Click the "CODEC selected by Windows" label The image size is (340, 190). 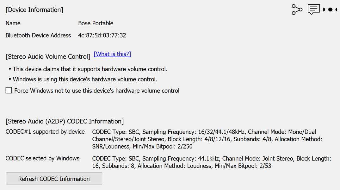(x=42, y=158)
